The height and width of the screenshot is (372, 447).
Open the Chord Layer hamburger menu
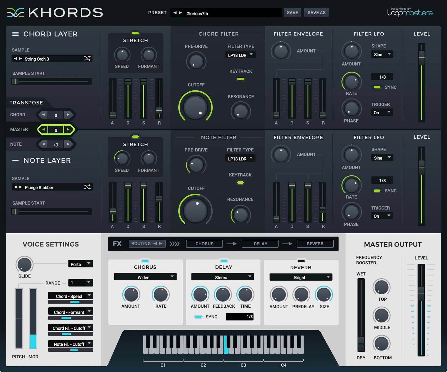click(x=15, y=34)
